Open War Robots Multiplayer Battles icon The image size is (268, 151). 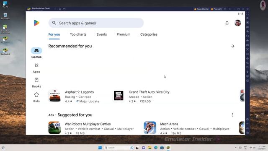(54, 128)
